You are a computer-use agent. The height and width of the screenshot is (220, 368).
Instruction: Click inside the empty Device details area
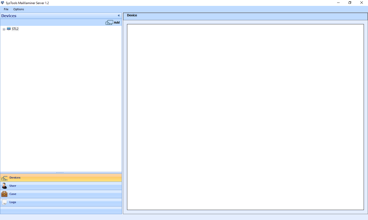pos(245,117)
